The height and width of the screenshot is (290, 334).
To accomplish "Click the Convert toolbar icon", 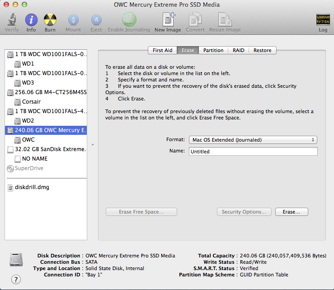I will point(195,19).
